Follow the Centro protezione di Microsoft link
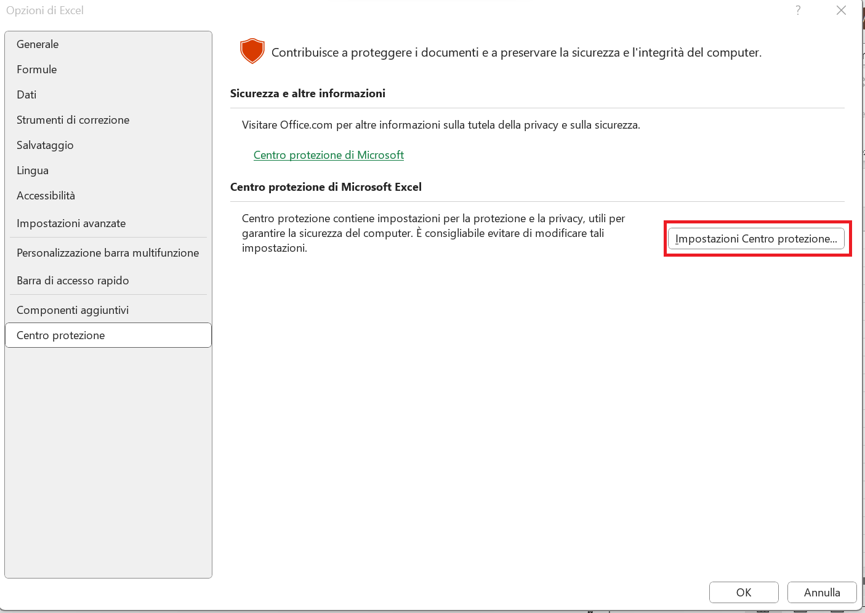 point(329,155)
